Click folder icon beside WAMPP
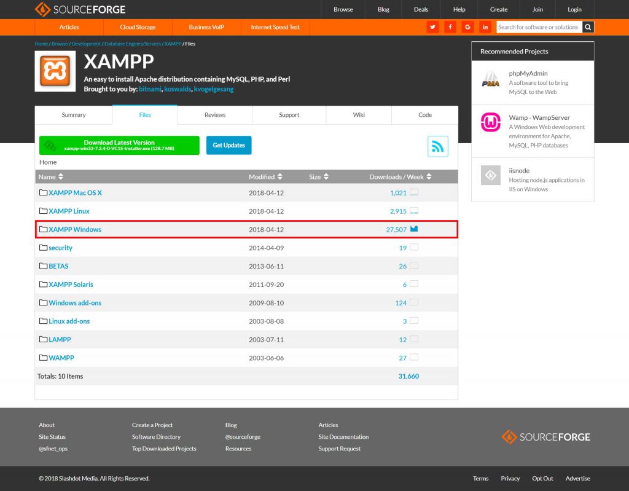 click(x=44, y=358)
